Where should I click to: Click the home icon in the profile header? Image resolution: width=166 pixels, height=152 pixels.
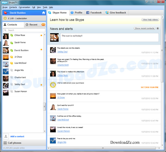pyautogui.click(x=44, y=13)
